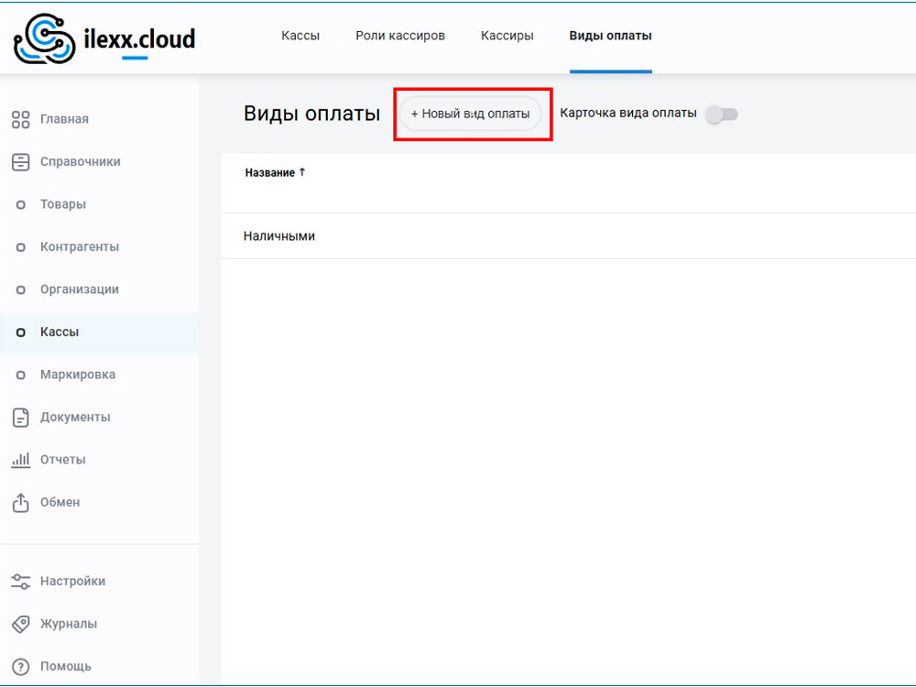
Task: Click the ilexx.cloud logo
Action: coord(104,38)
